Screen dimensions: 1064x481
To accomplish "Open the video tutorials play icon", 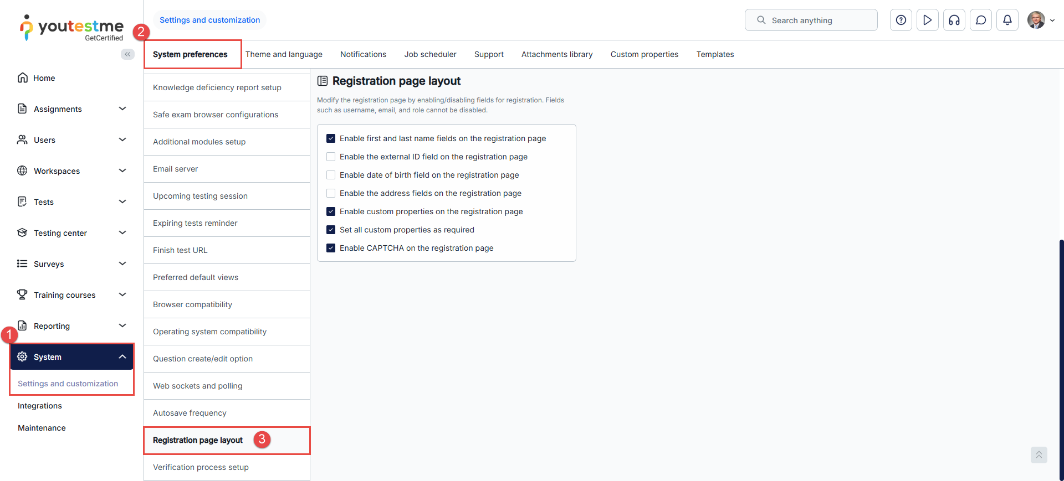I will [x=928, y=20].
